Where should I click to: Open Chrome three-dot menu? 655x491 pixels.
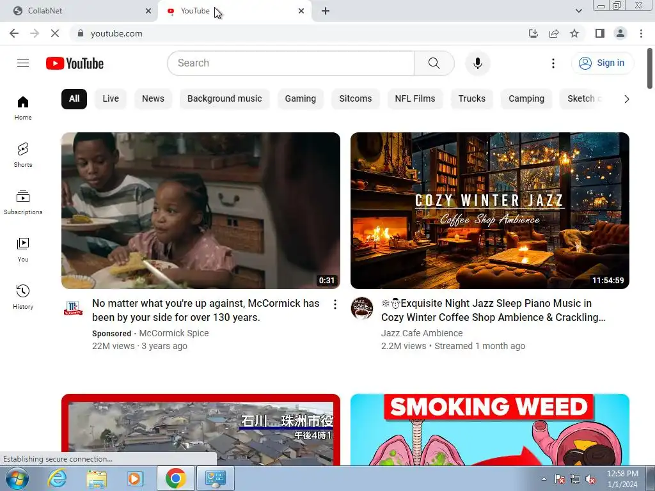click(x=641, y=33)
